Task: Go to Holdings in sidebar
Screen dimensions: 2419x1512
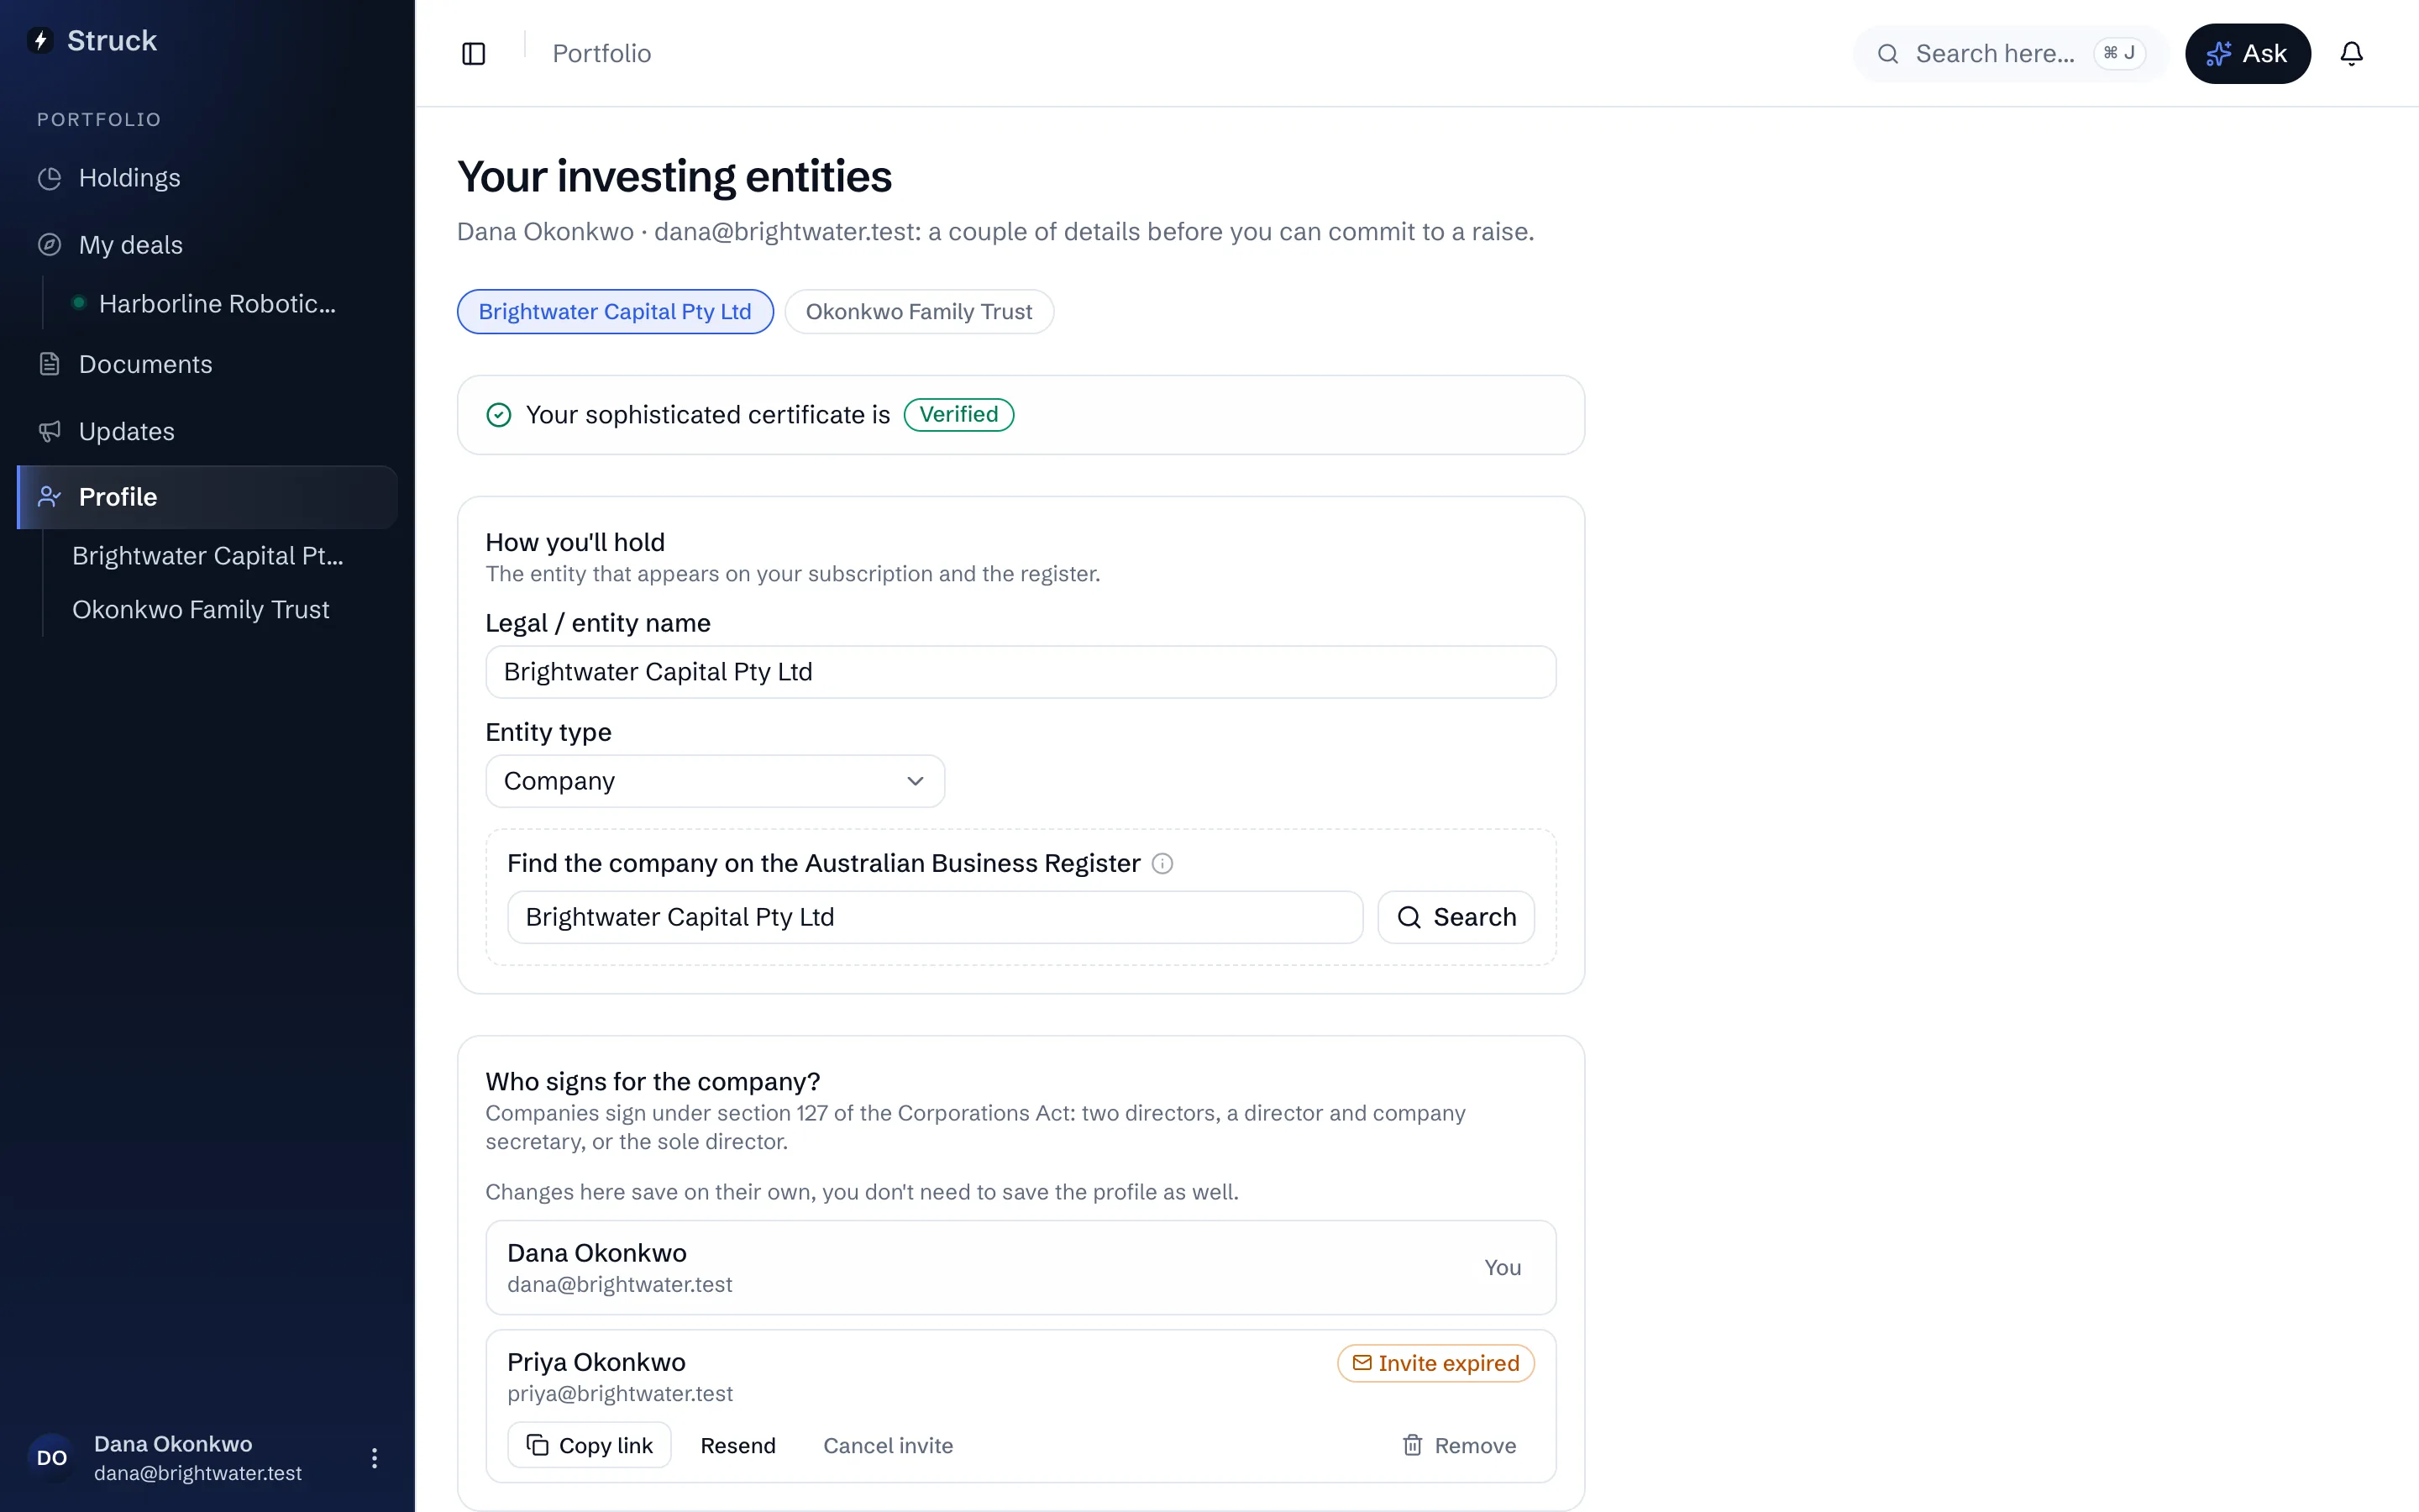Action: tap(207, 178)
